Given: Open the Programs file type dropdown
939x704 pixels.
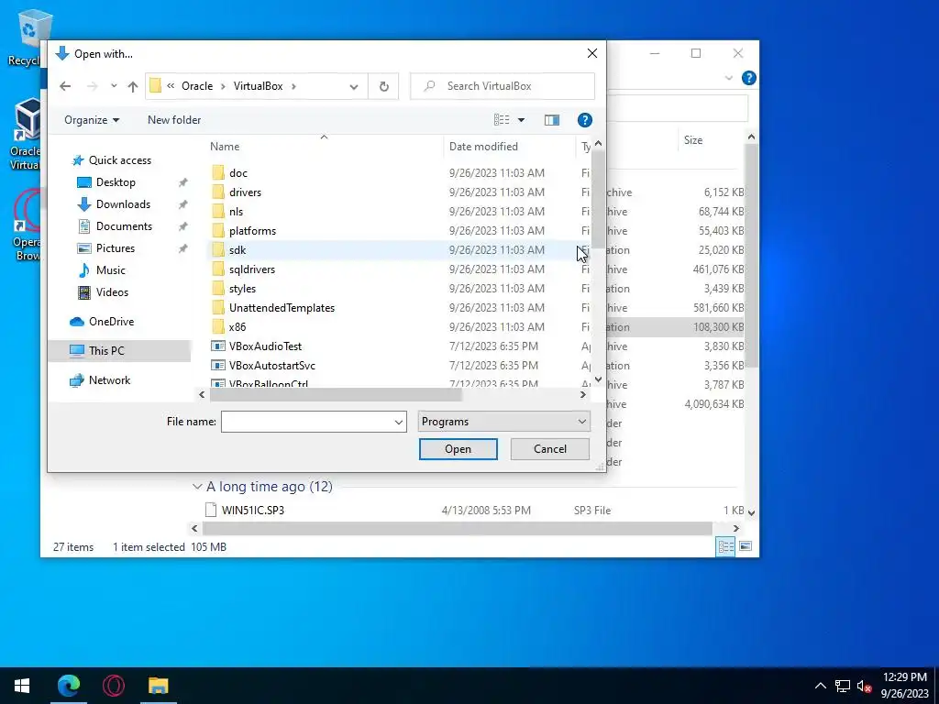Looking at the screenshot, I should click(503, 422).
